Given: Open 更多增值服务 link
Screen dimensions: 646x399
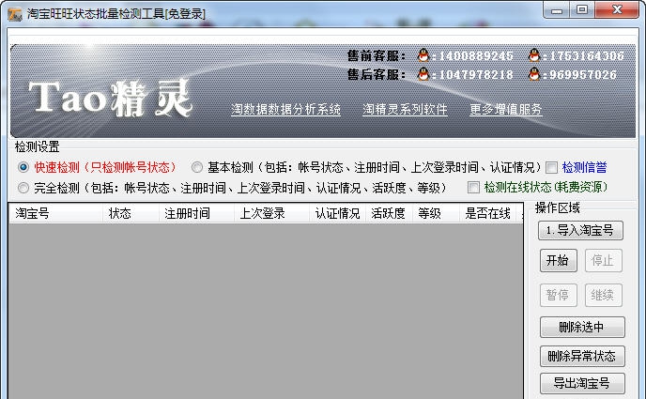Looking at the screenshot, I should click(x=506, y=109).
